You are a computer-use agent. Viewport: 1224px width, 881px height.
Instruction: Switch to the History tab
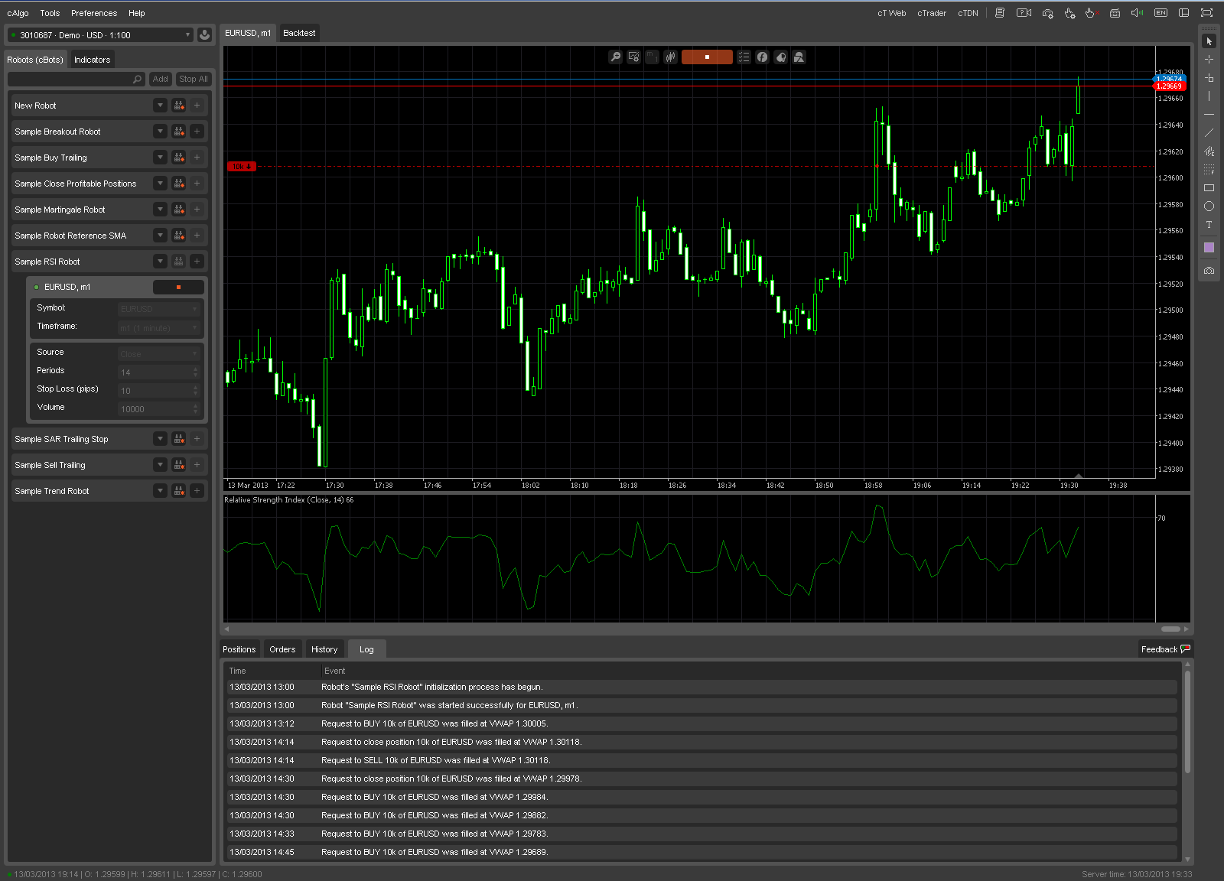point(324,649)
